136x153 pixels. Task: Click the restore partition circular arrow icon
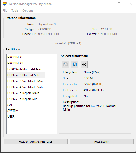click(x=84, y=64)
